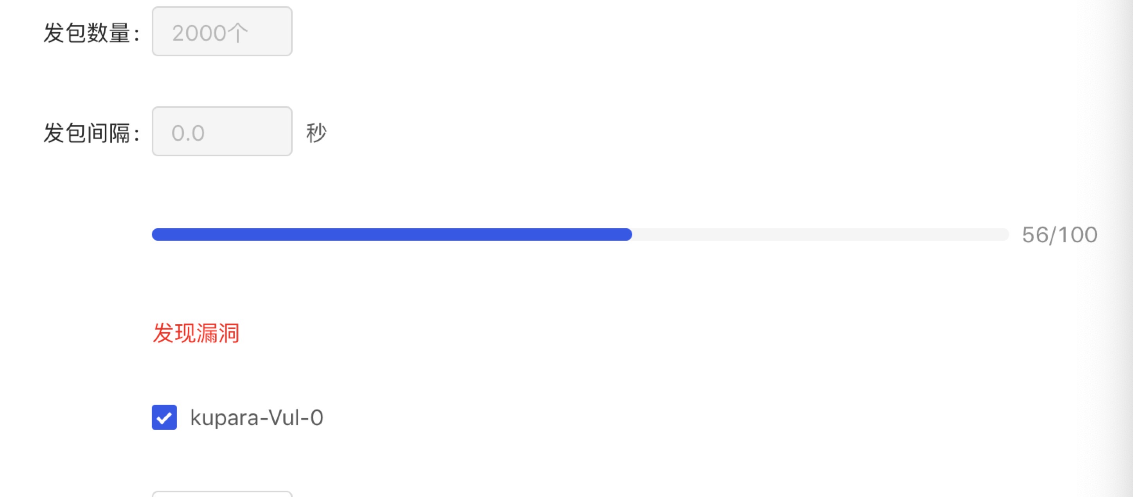Focus the 发包数量 field showing 2000个
This screenshot has height=497, width=1133.
pos(222,32)
